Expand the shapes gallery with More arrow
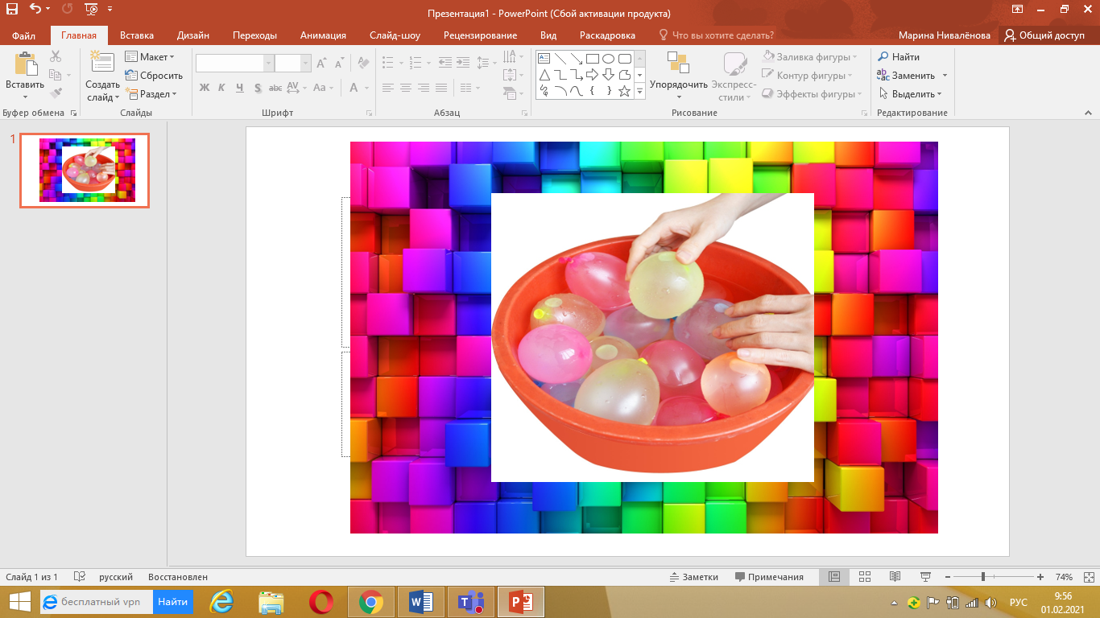 [x=640, y=92]
